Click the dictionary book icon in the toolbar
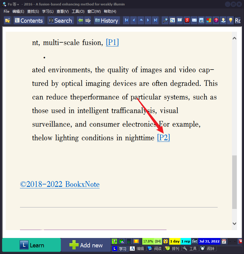 click(x=180, y=20)
